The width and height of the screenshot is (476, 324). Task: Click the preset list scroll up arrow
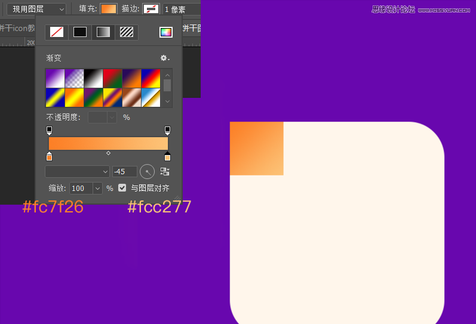[167, 75]
